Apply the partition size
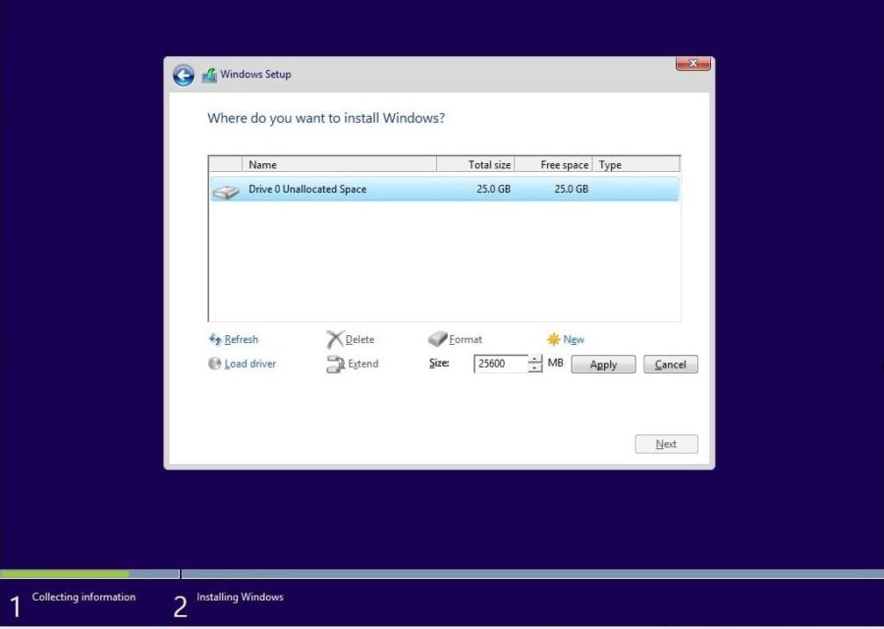 [x=603, y=365]
